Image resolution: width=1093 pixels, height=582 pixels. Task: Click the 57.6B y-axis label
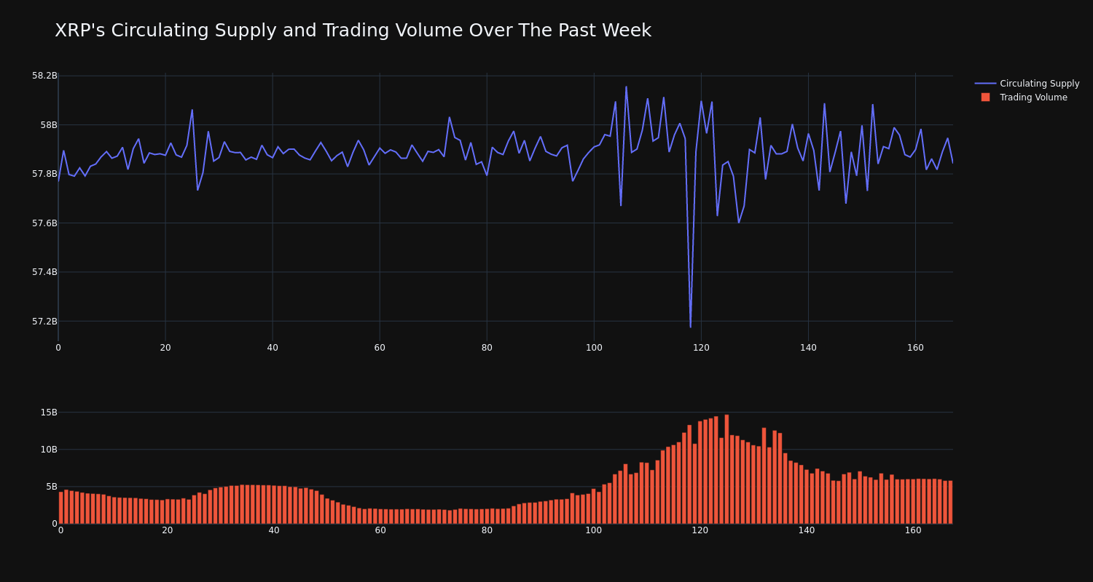pos(44,223)
